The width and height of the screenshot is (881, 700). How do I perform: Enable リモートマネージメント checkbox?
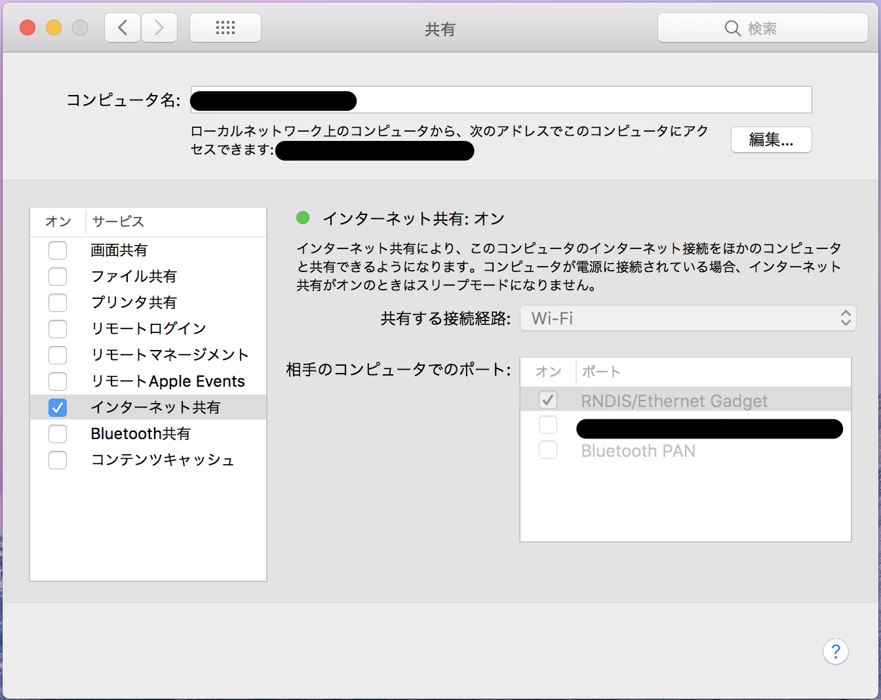click(58, 355)
